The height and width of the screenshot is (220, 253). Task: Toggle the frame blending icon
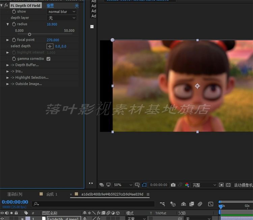tap(192, 204)
